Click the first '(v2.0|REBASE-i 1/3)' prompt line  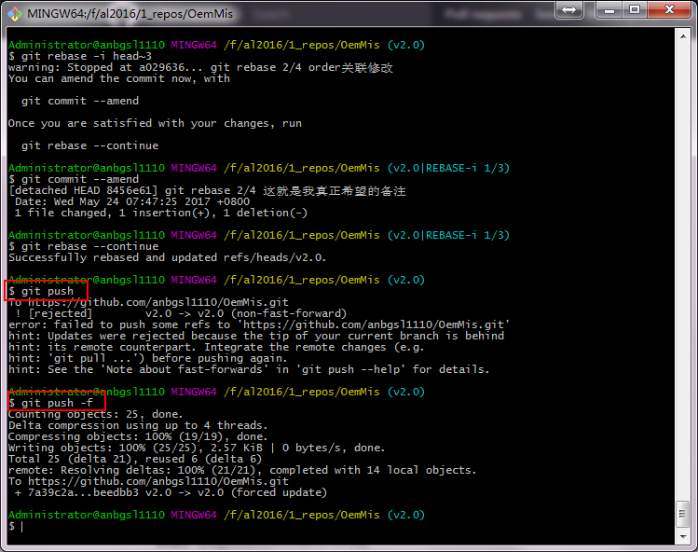259,168
